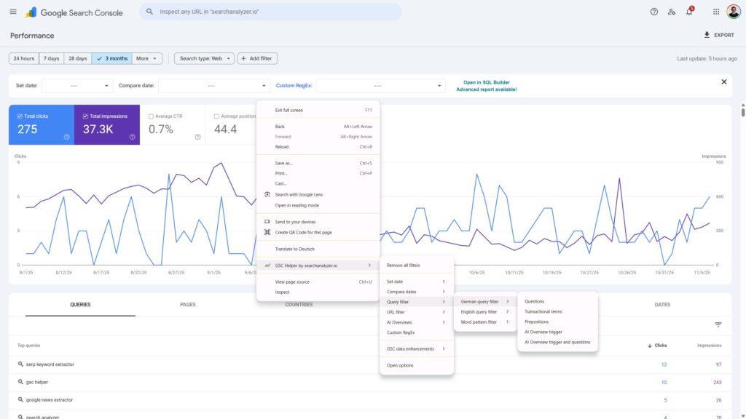Click the help question mark icon
746x419 pixels.
pyautogui.click(x=653, y=12)
